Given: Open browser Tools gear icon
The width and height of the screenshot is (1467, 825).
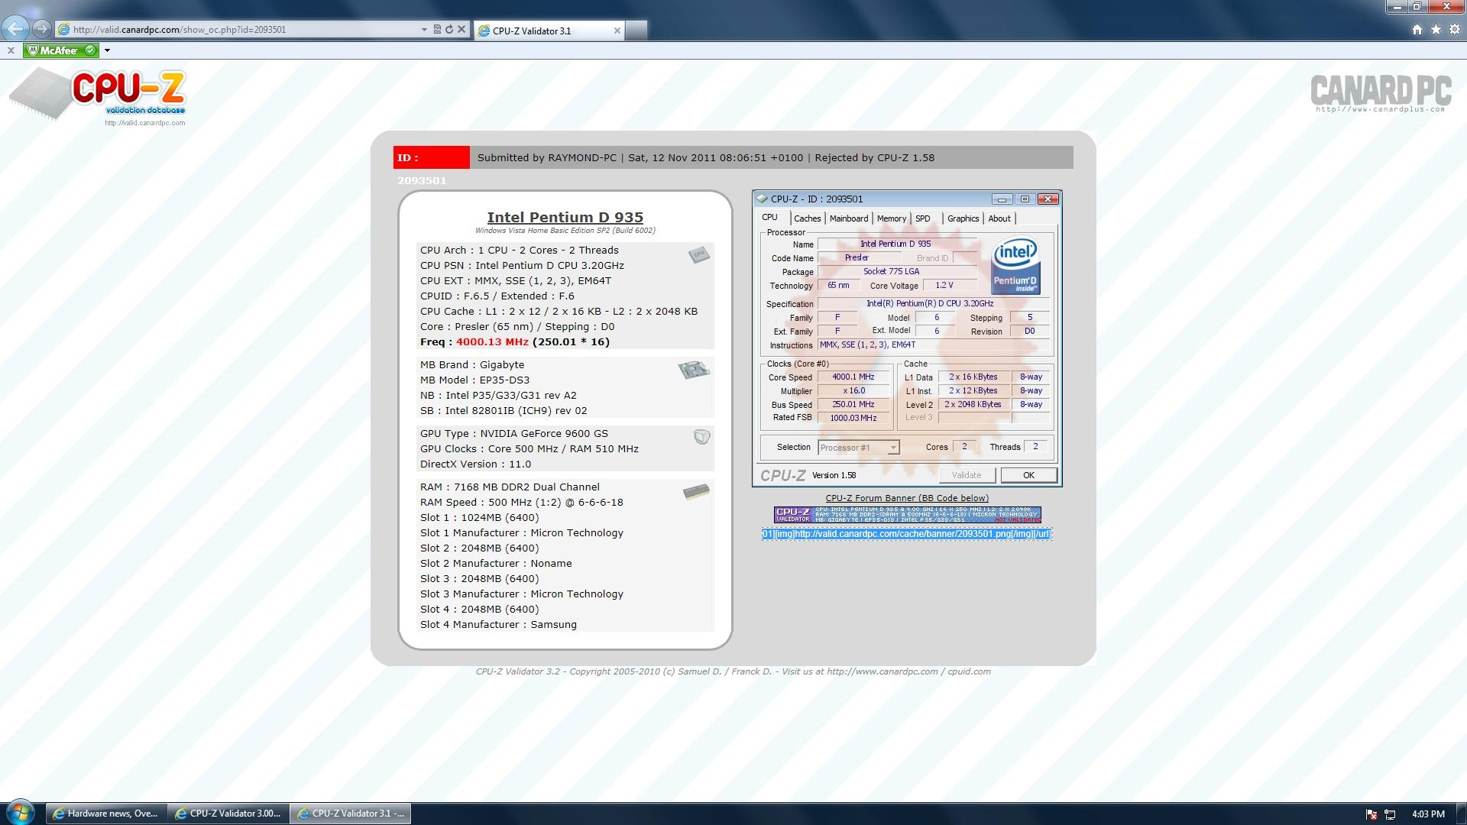Looking at the screenshot, I should (1455, 30).
